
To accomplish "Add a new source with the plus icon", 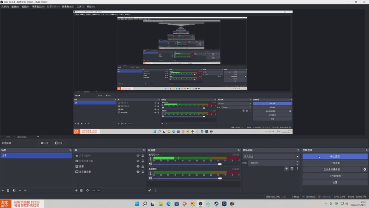I will (x=76, y=190).
